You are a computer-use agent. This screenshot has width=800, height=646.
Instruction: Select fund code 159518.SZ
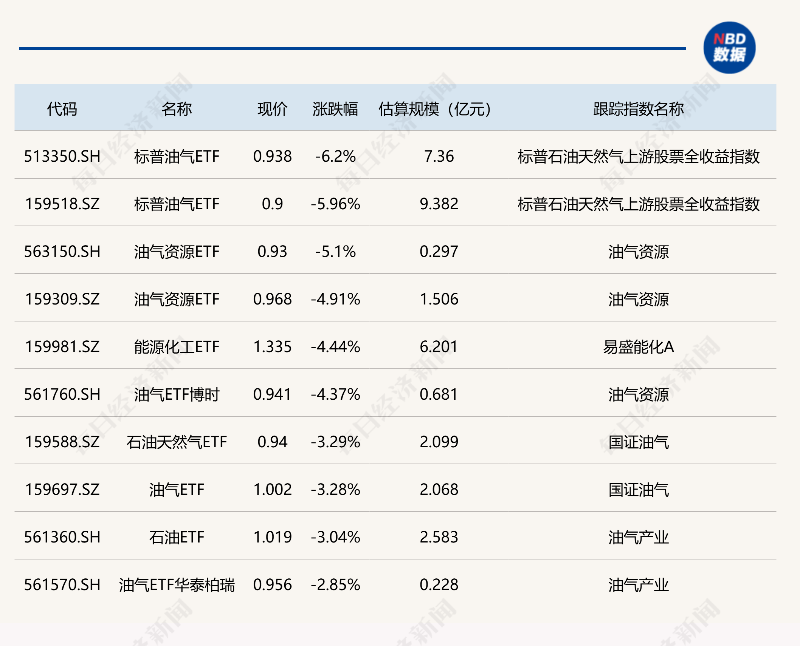pos(62,204)
